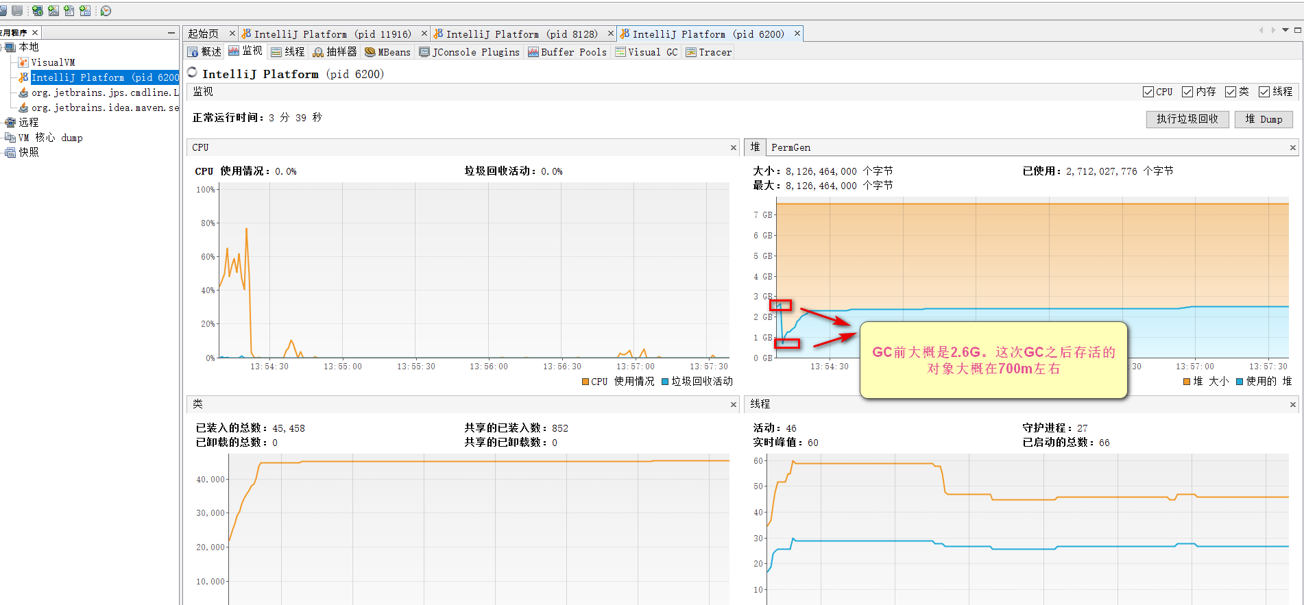Click the orange CPU 使用情况 legend swatch

click(585, 382)
